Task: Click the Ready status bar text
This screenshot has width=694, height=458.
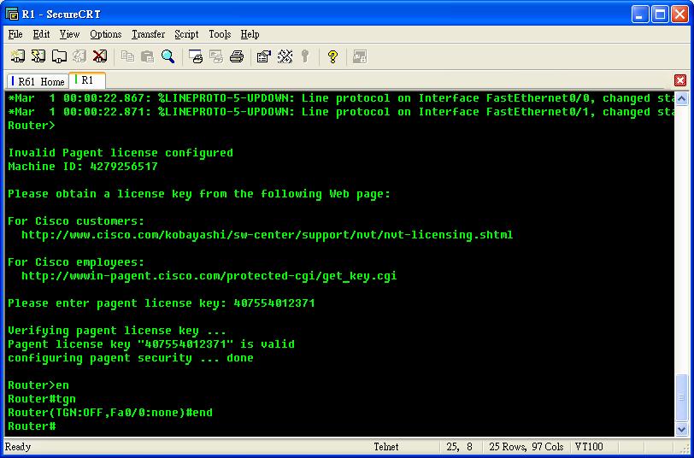Action: (x=18, y=447)
